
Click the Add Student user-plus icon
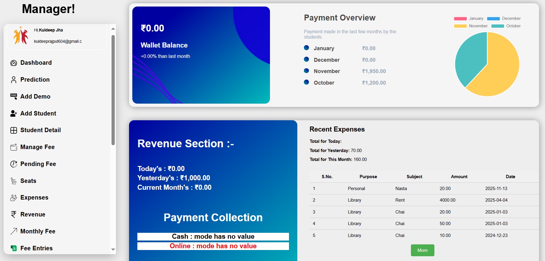(14, 113)
